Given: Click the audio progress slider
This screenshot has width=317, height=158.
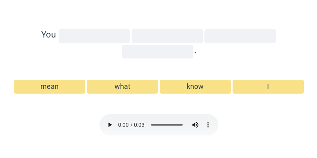Looking at the screenshot, I should click(167, 125).
